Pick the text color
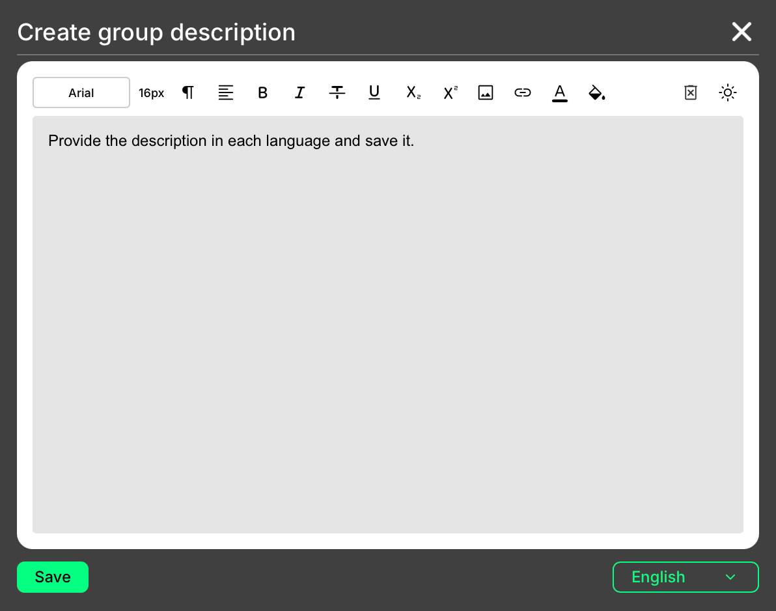Image resolution: width=776 pixels, height=611 pixels. pyautogui.click(x=560, y=92)
